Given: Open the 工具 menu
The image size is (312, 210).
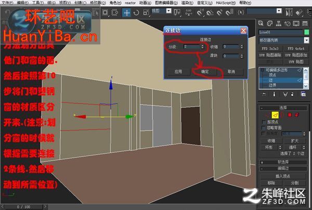Looking at the screenshot, I should tap(38, 3).
